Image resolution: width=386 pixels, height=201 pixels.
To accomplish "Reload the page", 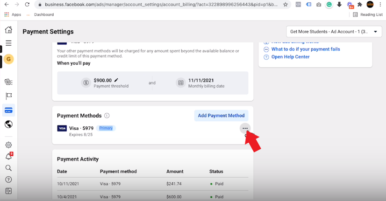I will click(27, 4).
